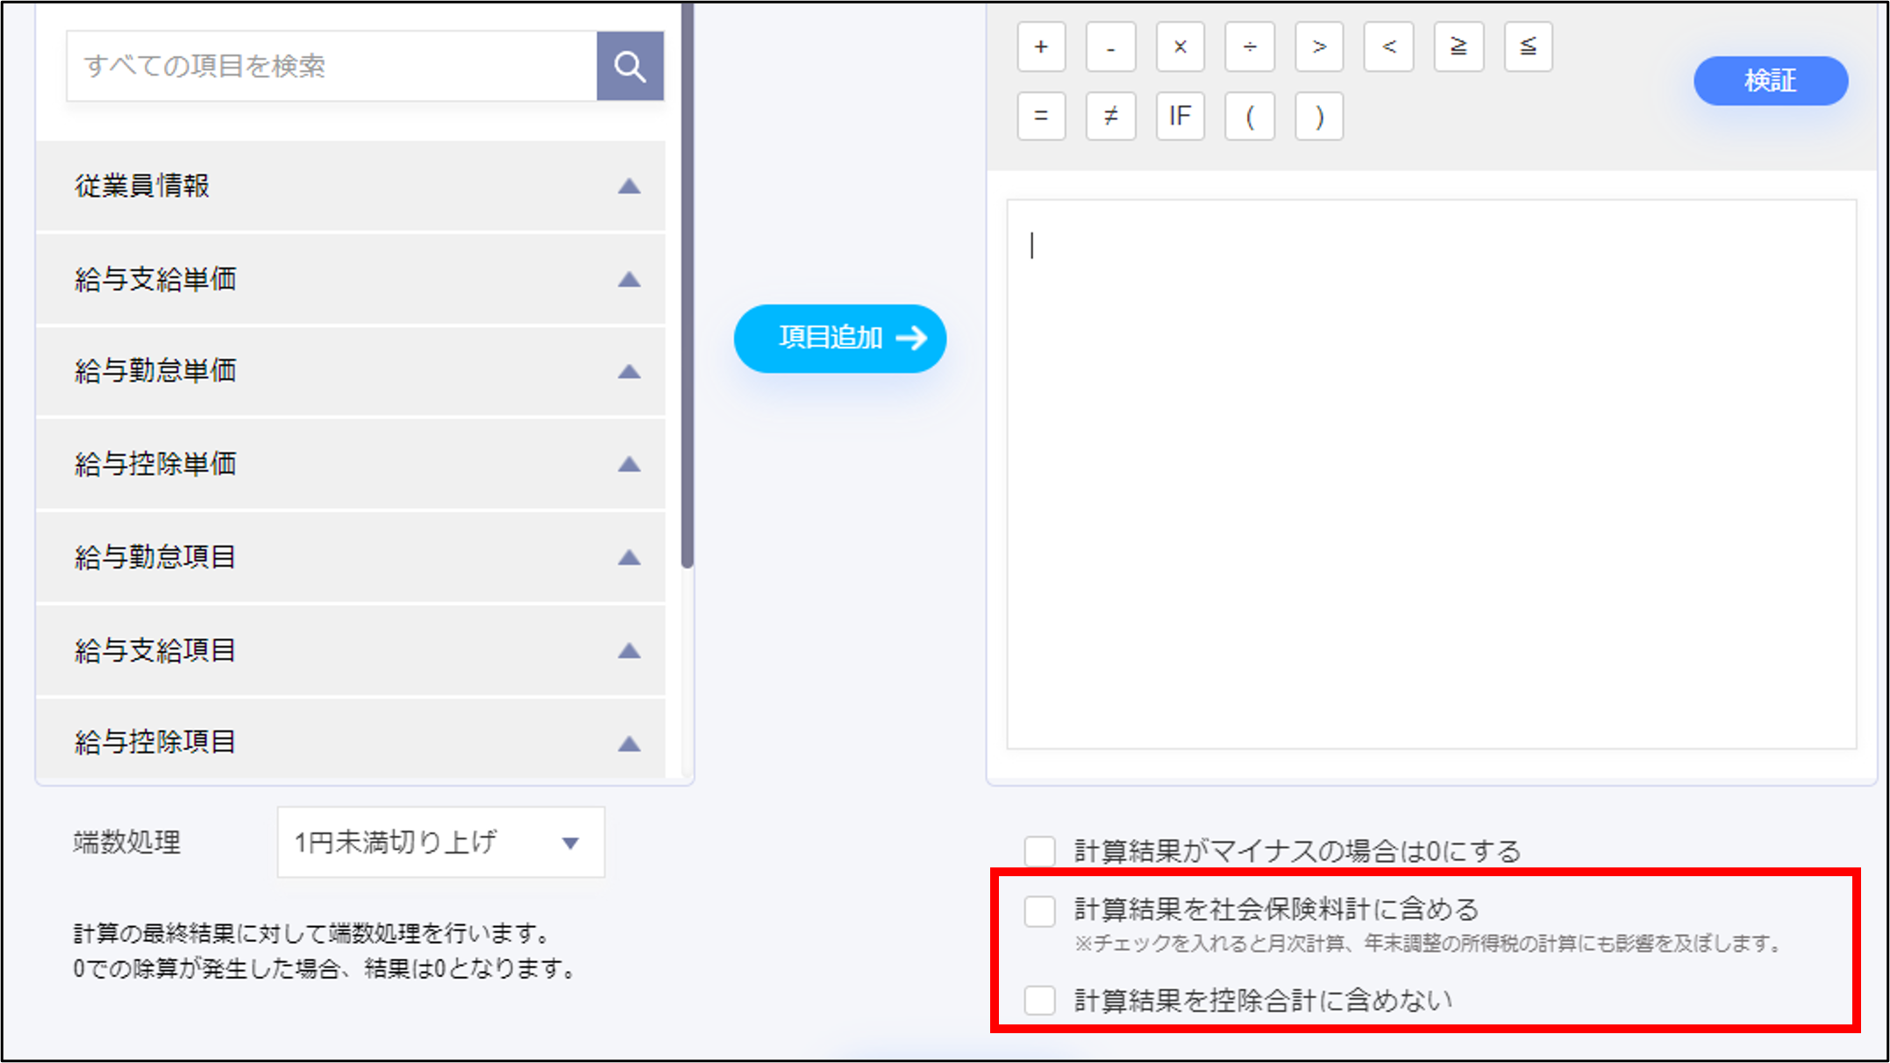Collapse the 給与控除項目 section
This screenshot has height=1063, width=1890.
pos(630,742)
